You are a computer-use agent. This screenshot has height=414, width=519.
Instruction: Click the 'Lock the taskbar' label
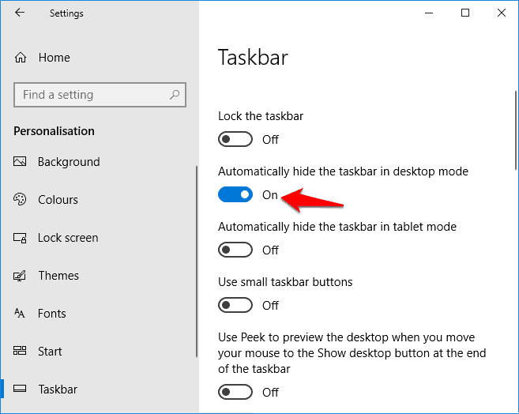[x=261, y=116]
